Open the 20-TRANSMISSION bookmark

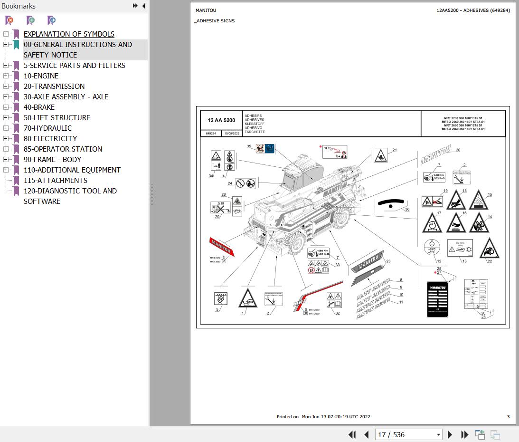pos(54,86)
